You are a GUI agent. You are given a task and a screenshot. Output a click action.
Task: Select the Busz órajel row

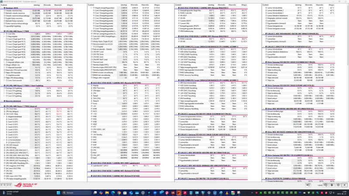pos(37,60)
